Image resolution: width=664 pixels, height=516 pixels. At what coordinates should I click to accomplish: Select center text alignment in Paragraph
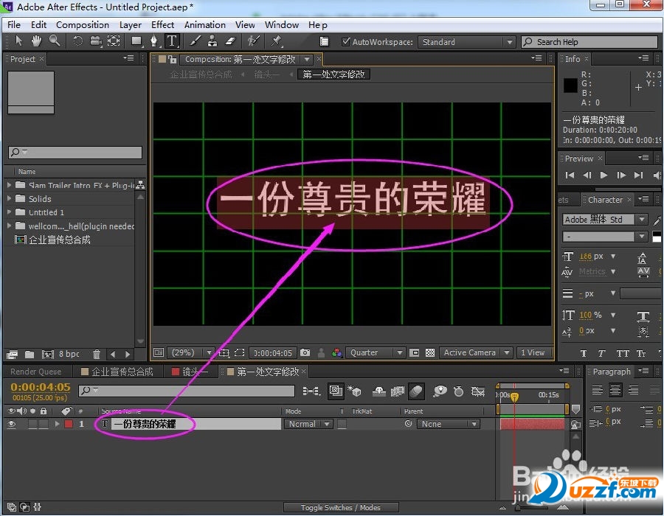click(615, 390)
